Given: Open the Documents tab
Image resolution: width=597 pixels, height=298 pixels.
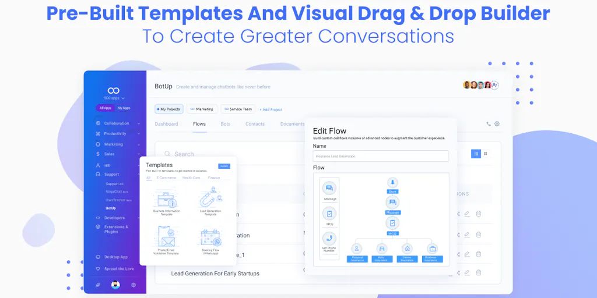Looking at the screenshot, I should tap(292, 124).
